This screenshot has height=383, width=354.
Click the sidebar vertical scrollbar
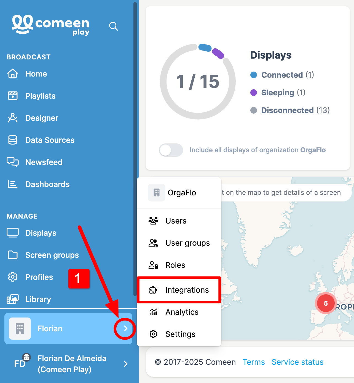pos(135,149)
